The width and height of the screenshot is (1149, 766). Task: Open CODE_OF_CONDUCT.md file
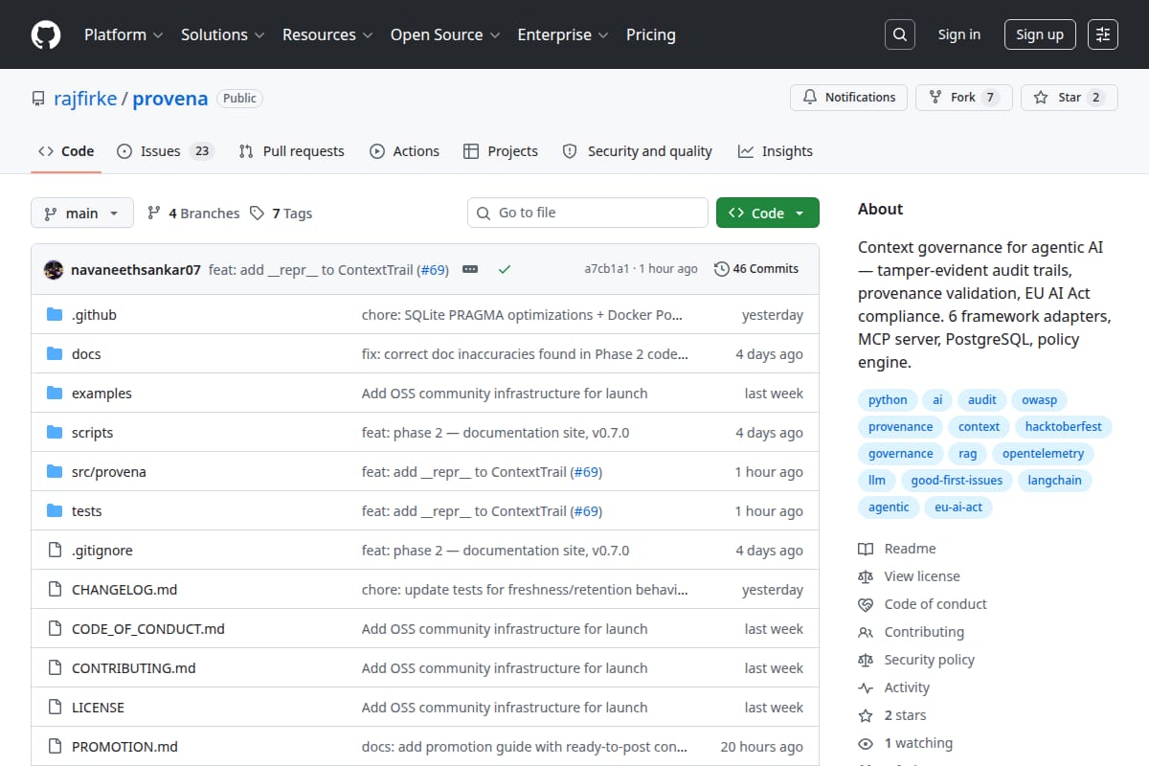click(x=148, y=629)
